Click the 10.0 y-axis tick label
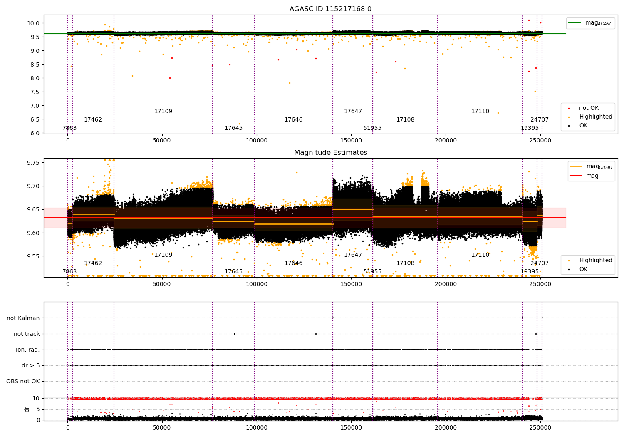Viewport: 624px width, 437px height. point(34,23)
